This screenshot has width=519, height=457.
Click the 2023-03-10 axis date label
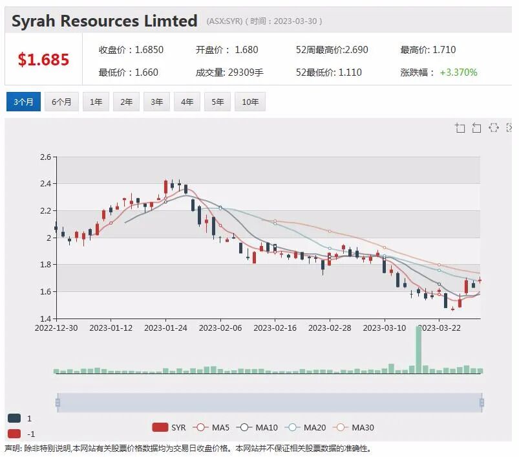pos(385,328)
